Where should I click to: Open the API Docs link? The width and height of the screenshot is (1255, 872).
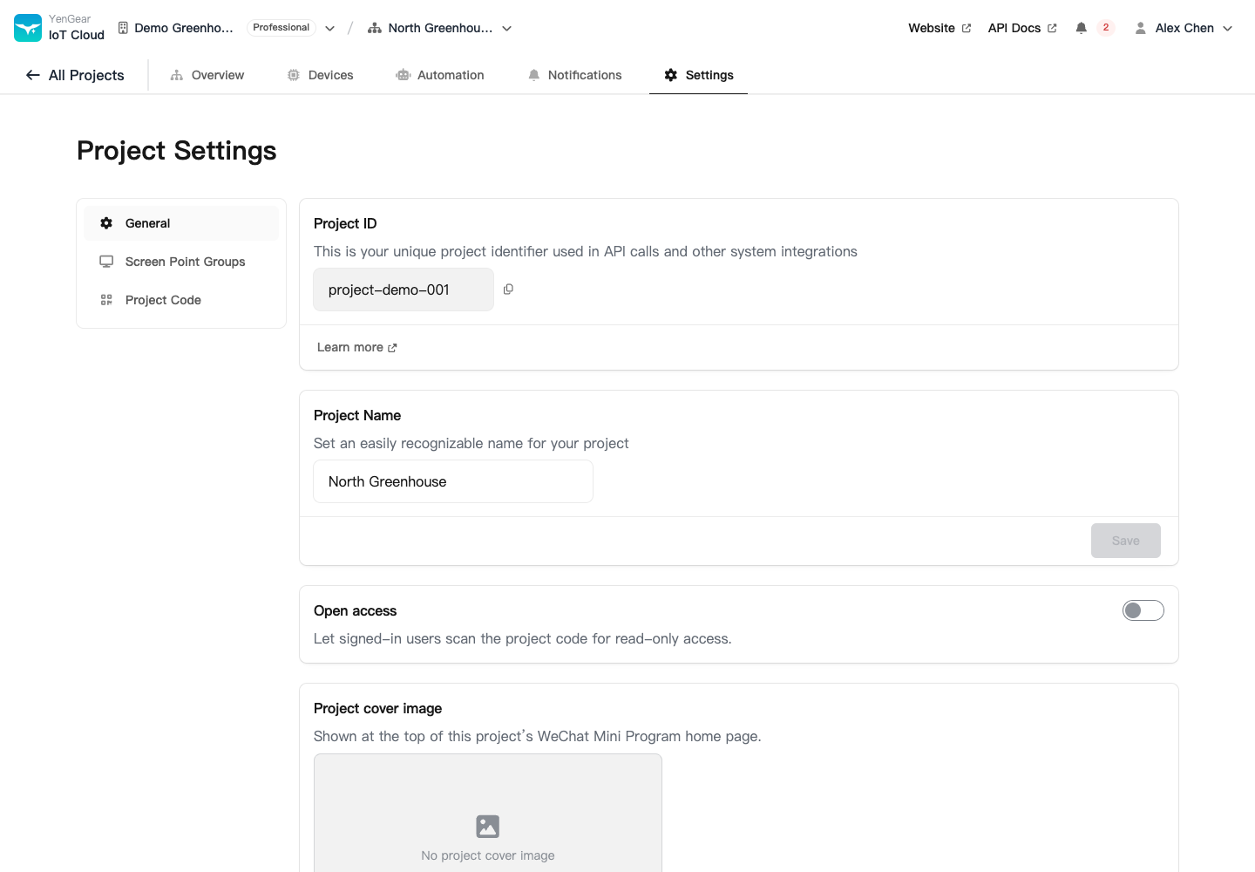click(1022, 28)
